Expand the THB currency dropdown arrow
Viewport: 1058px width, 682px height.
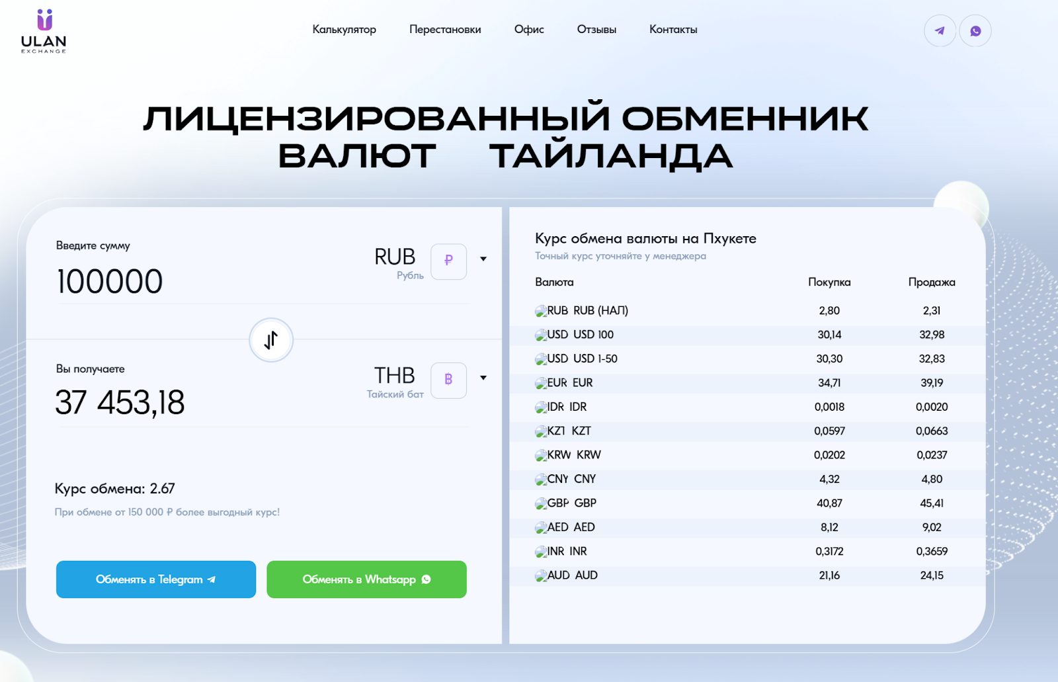[483, 378]
